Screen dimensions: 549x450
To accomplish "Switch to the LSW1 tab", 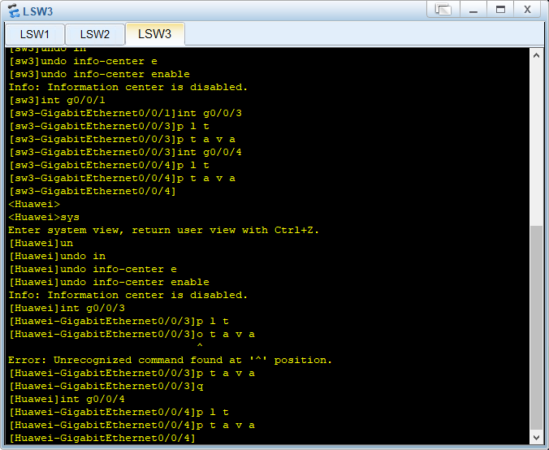I will (35, 34).
